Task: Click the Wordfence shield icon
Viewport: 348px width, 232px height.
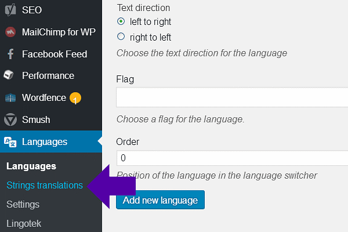Action: 10,97
